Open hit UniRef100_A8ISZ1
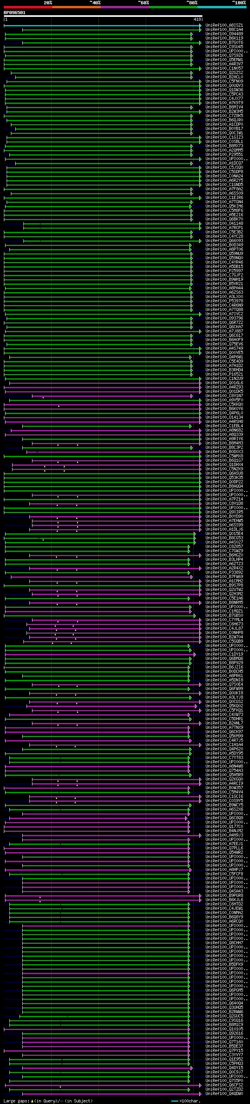This screenshot has height=1104, width=250. point(224,25)
